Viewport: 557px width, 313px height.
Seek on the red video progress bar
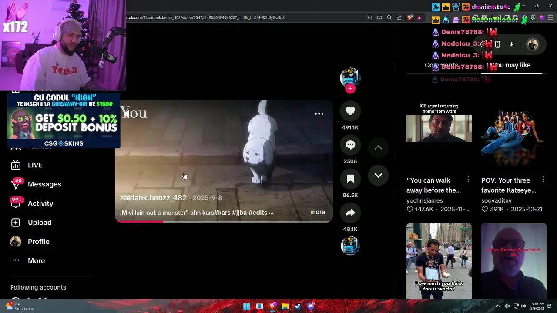[224, 221]
